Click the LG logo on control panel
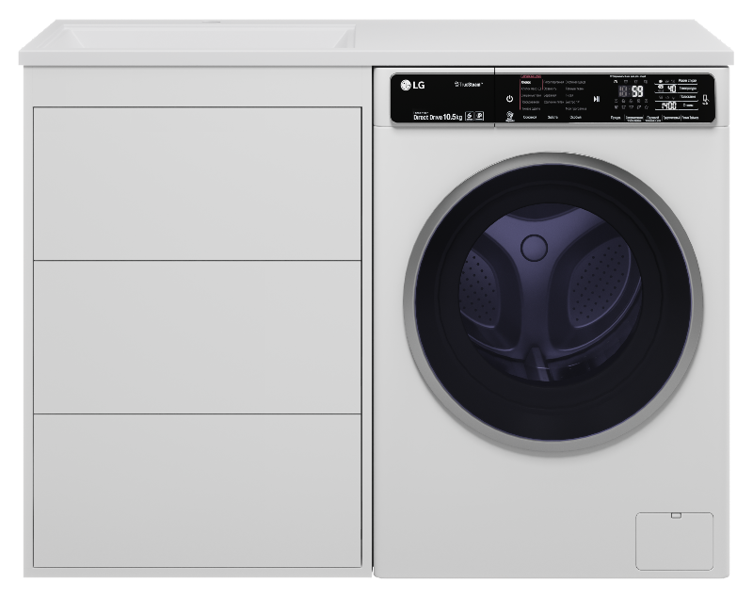Image resolution: width=753 pixels, height=599 pixels. tap(412, 86)
